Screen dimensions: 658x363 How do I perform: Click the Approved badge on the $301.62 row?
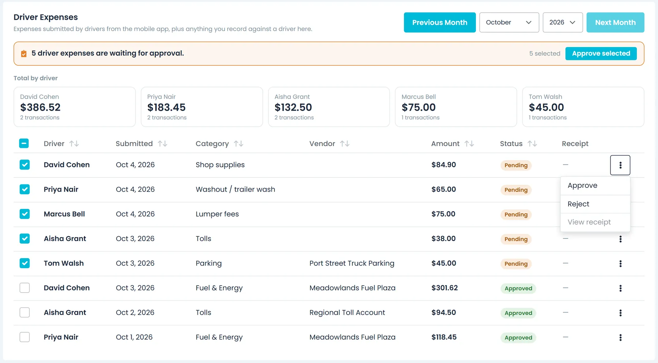(518, 289)
